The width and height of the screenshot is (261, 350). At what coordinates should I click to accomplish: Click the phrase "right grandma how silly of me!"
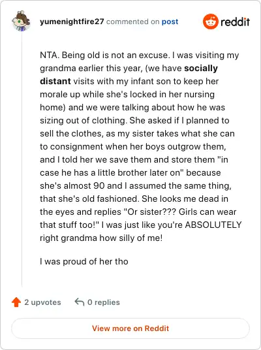[101, 238]
